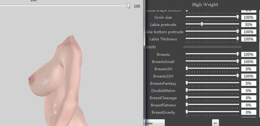Click the Labia bottom pretrude slider
Viewport: 260px width, 126px height.
212,31
